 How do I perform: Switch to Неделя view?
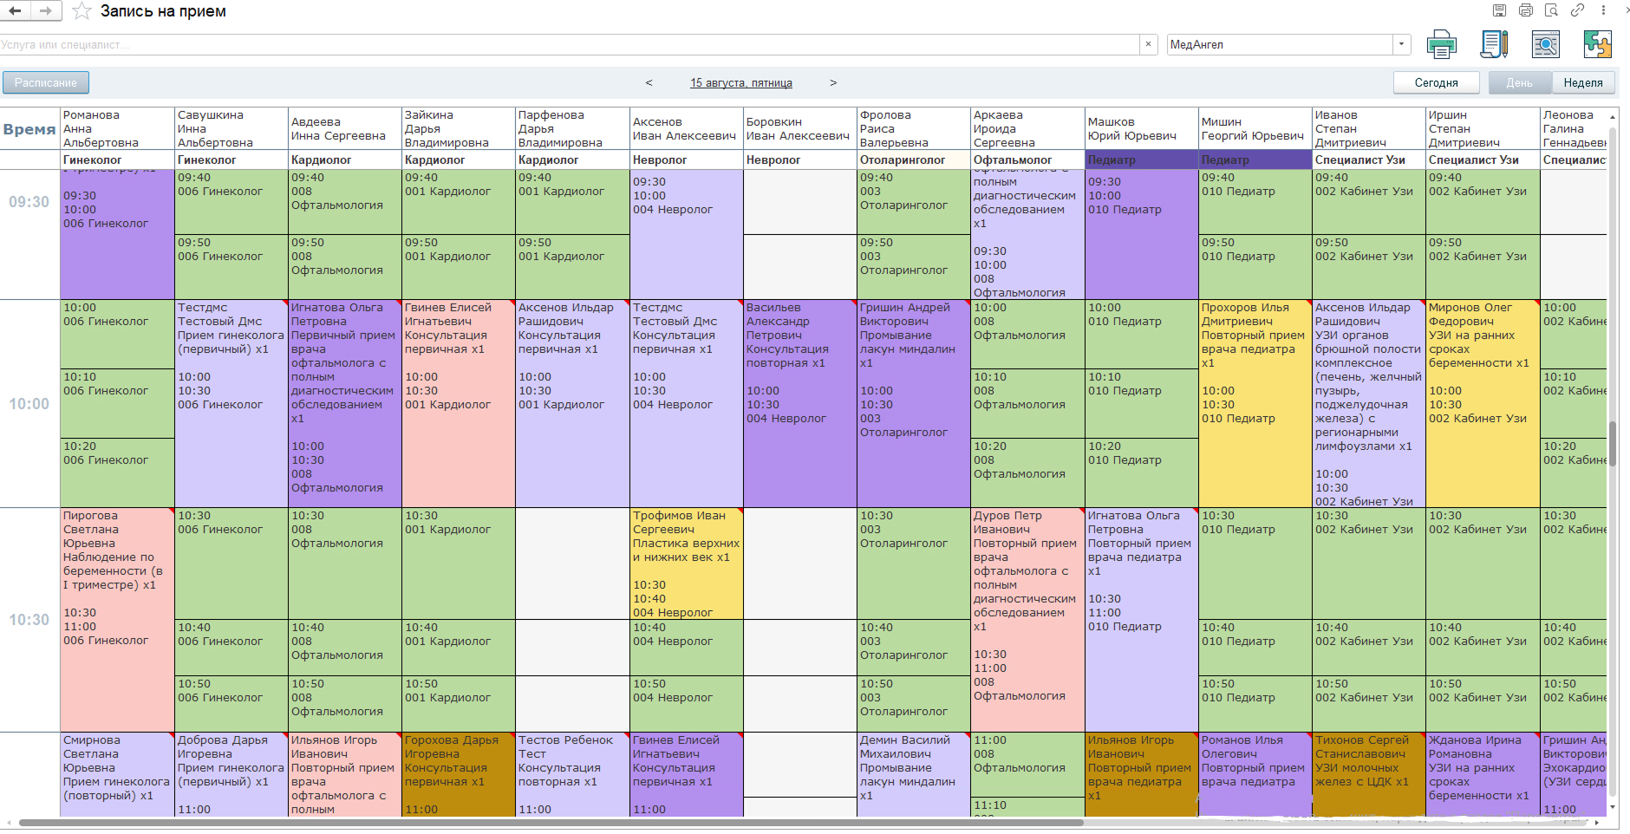1583,82
